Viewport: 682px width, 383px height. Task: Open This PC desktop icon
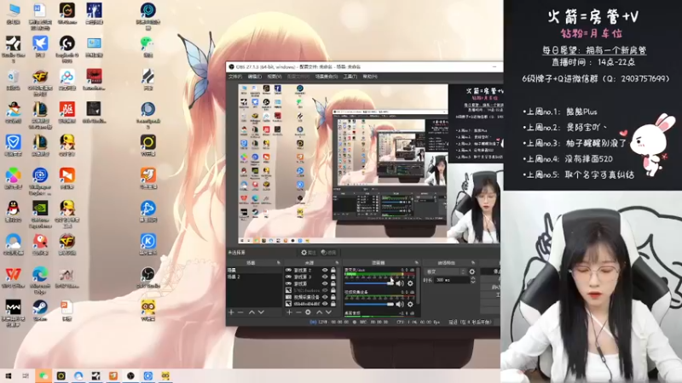point(13,14)
